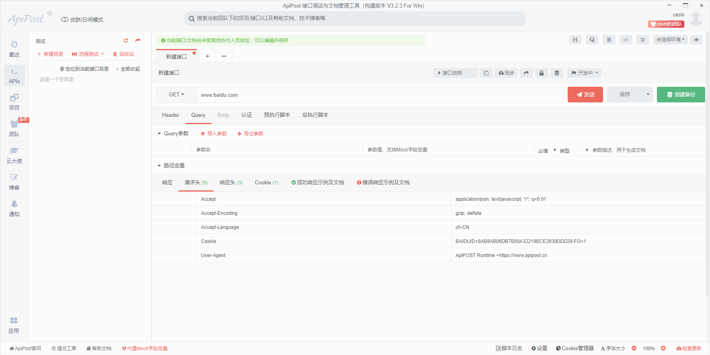The image size is (710, 355).
Task: Click the URL field with www.baidu.com
Action: pos(380,95)
